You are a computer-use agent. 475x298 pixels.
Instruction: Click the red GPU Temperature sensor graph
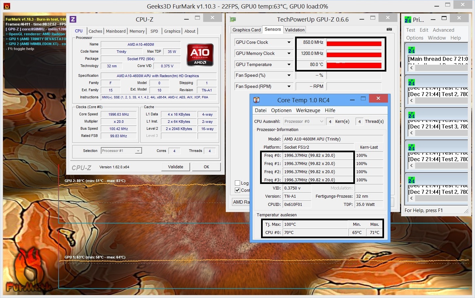[354, 65]
